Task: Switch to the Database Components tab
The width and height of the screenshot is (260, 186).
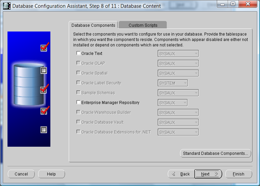Action: click(93, 25)
